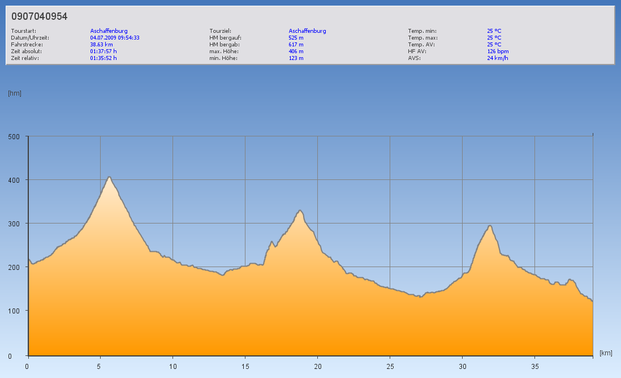Screen dimensions: 621x378
Task: Click the [km] horizontal axis unit label
Action: [x=606, y=353]
